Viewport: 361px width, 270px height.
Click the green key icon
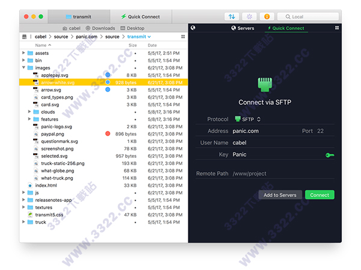330,155
